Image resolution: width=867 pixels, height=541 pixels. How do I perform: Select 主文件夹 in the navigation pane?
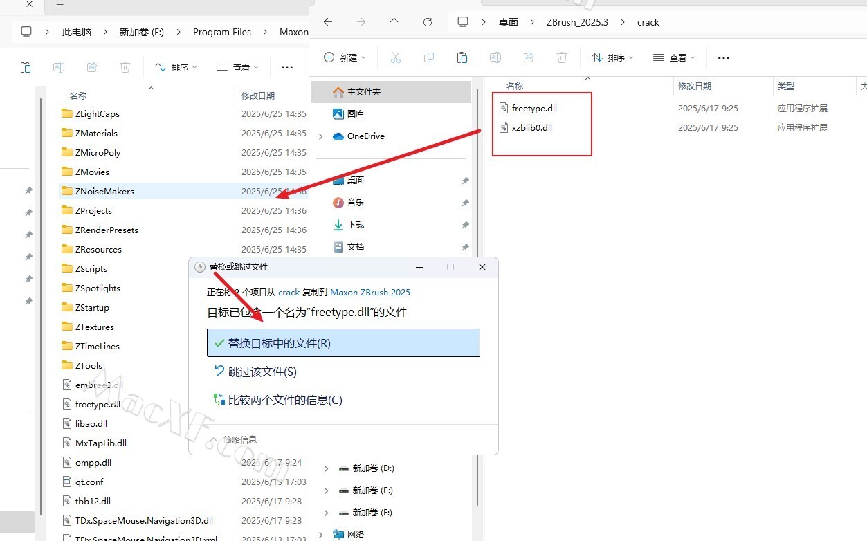[x=392, y=92]
